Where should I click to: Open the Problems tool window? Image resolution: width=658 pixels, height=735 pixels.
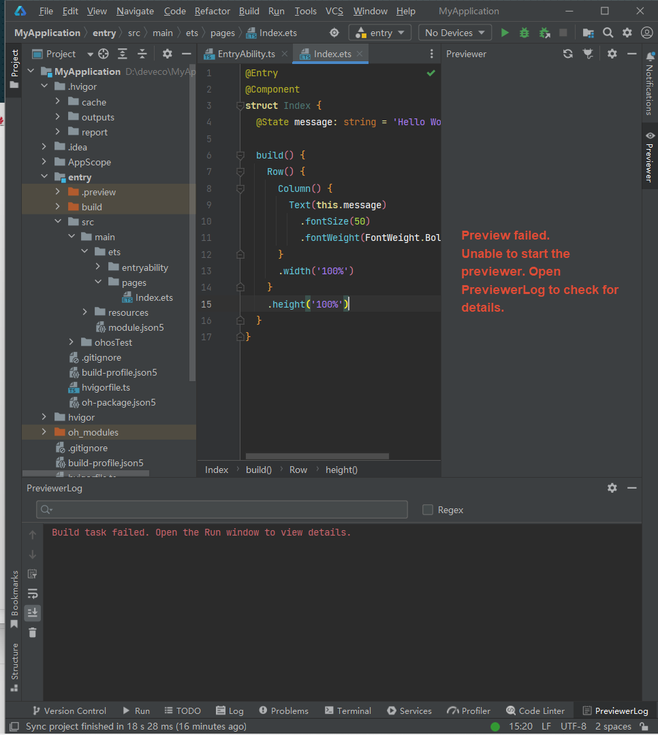(x=283, y=710)
